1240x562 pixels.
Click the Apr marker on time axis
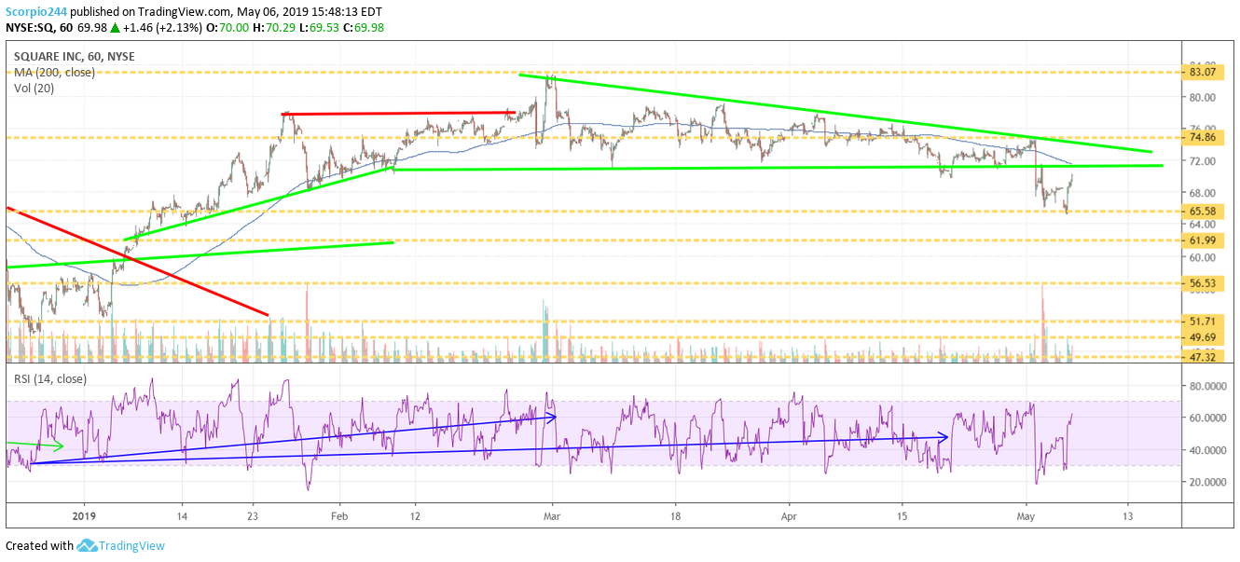(789, 515)
